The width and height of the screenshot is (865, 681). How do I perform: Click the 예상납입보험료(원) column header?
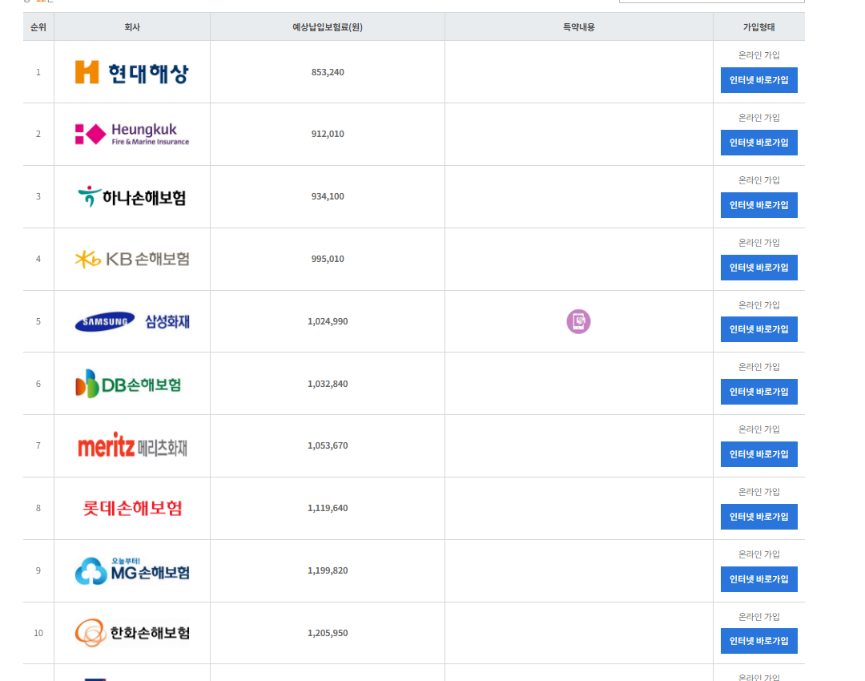(327, 27)
